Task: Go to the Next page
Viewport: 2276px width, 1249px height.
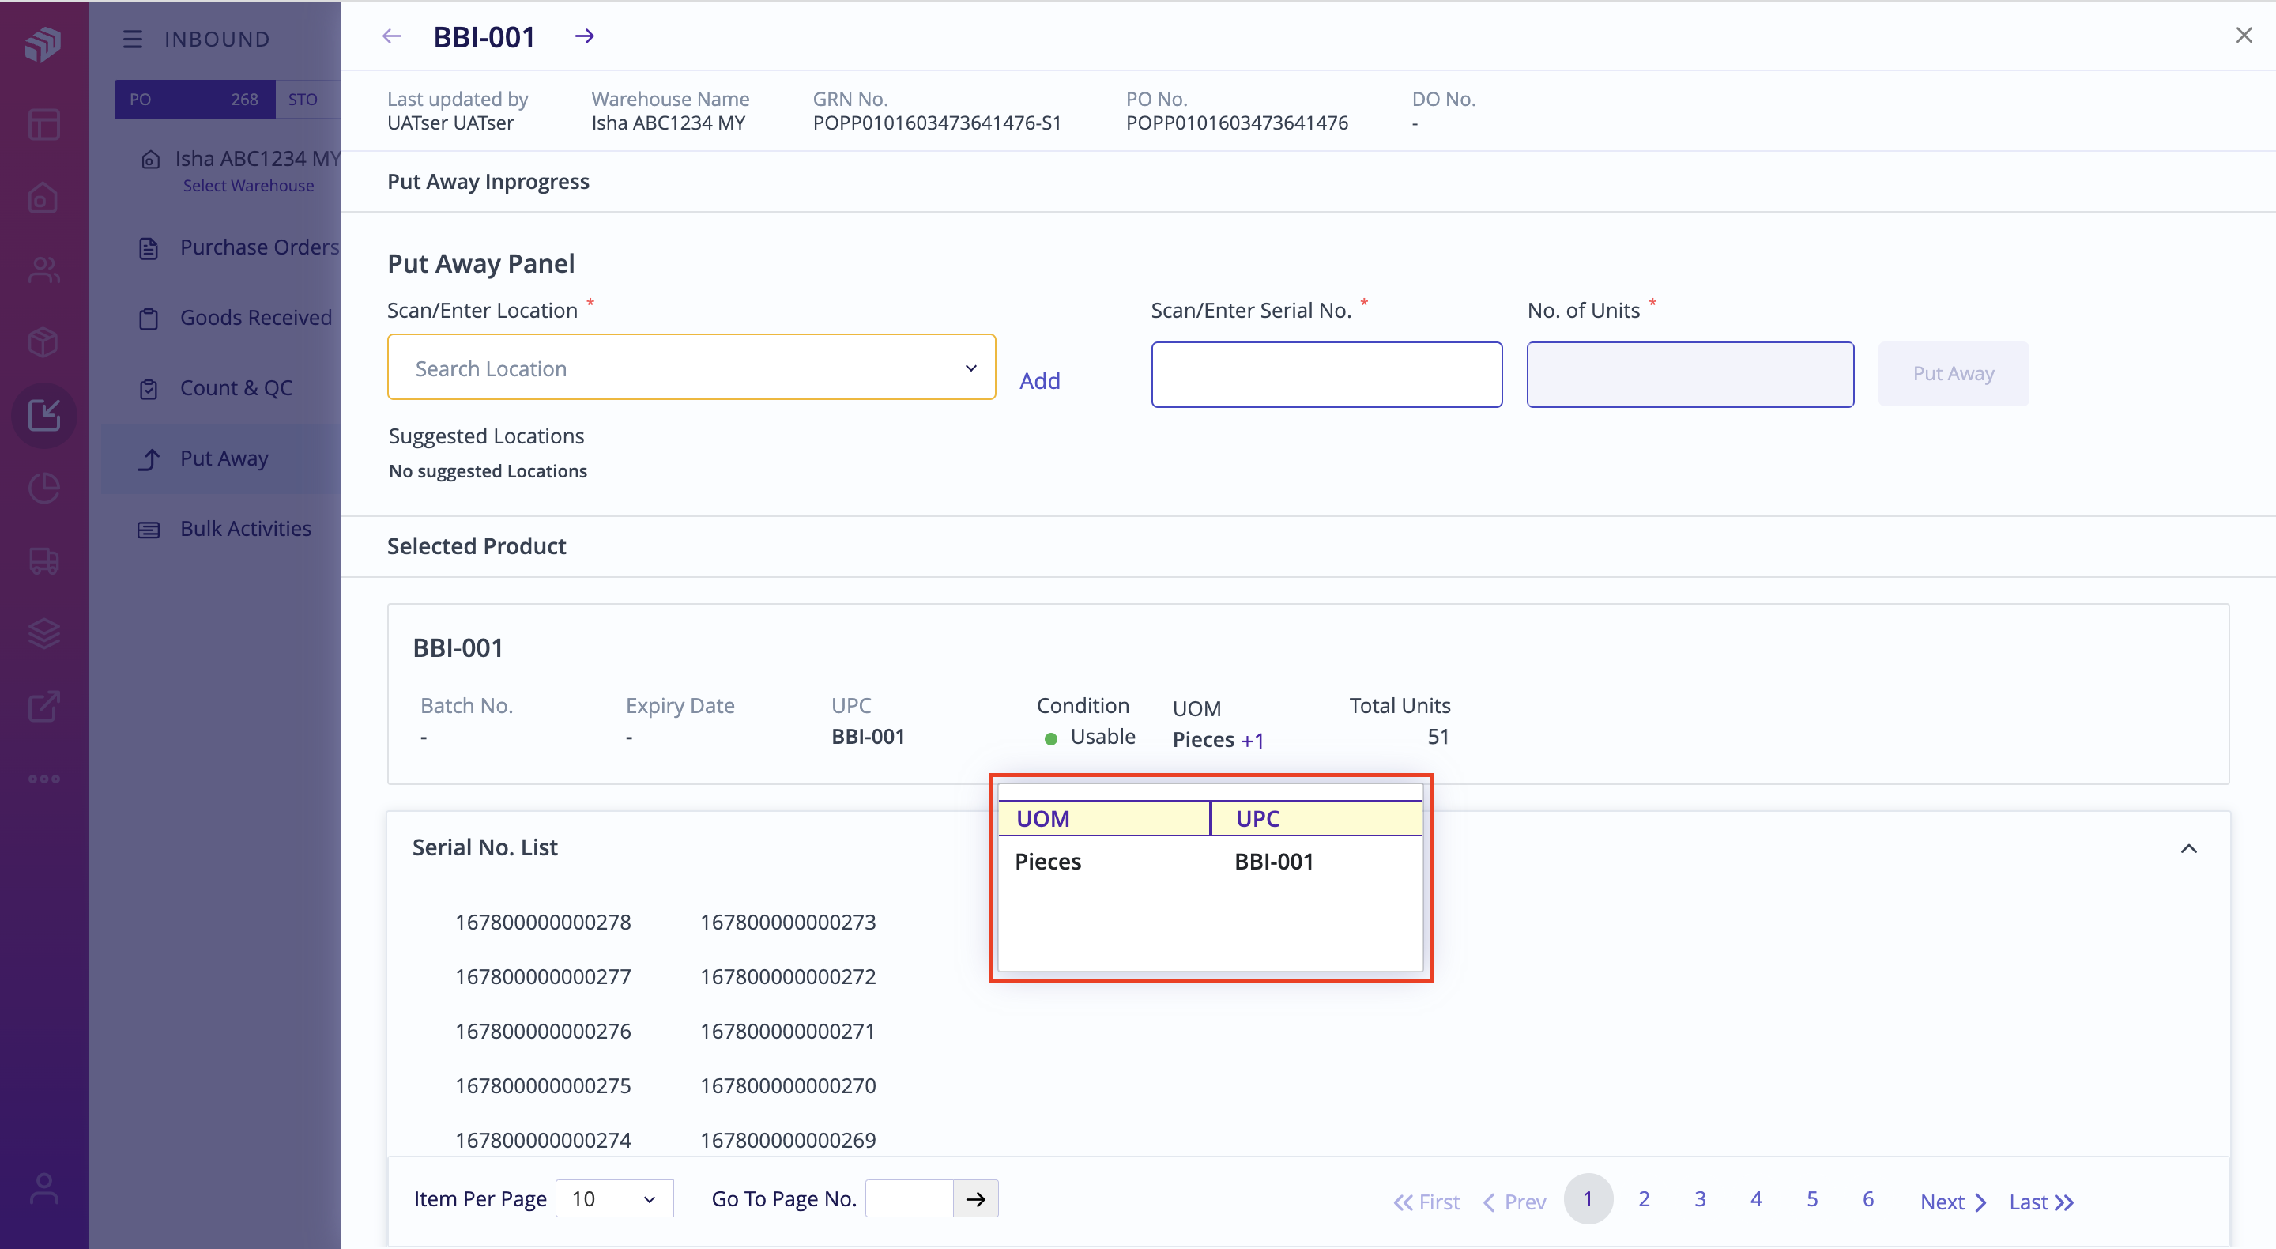Action: point(1953,1202)
